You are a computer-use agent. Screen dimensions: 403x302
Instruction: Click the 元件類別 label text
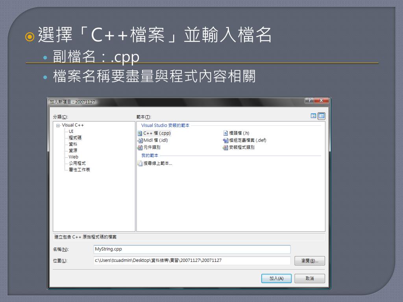click(x=152, y=147)
